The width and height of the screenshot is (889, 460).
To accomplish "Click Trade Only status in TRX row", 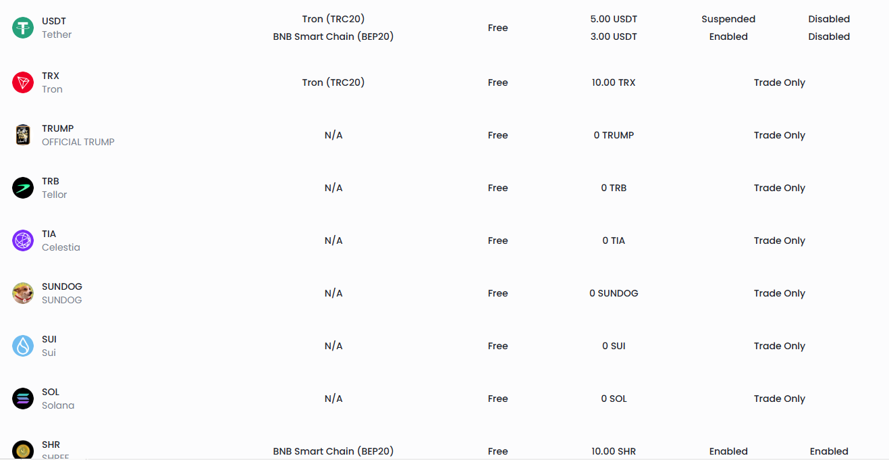I will click(x=780, y=82).
